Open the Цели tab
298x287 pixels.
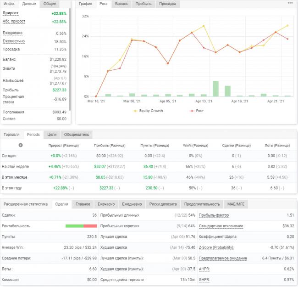point(52,135)
